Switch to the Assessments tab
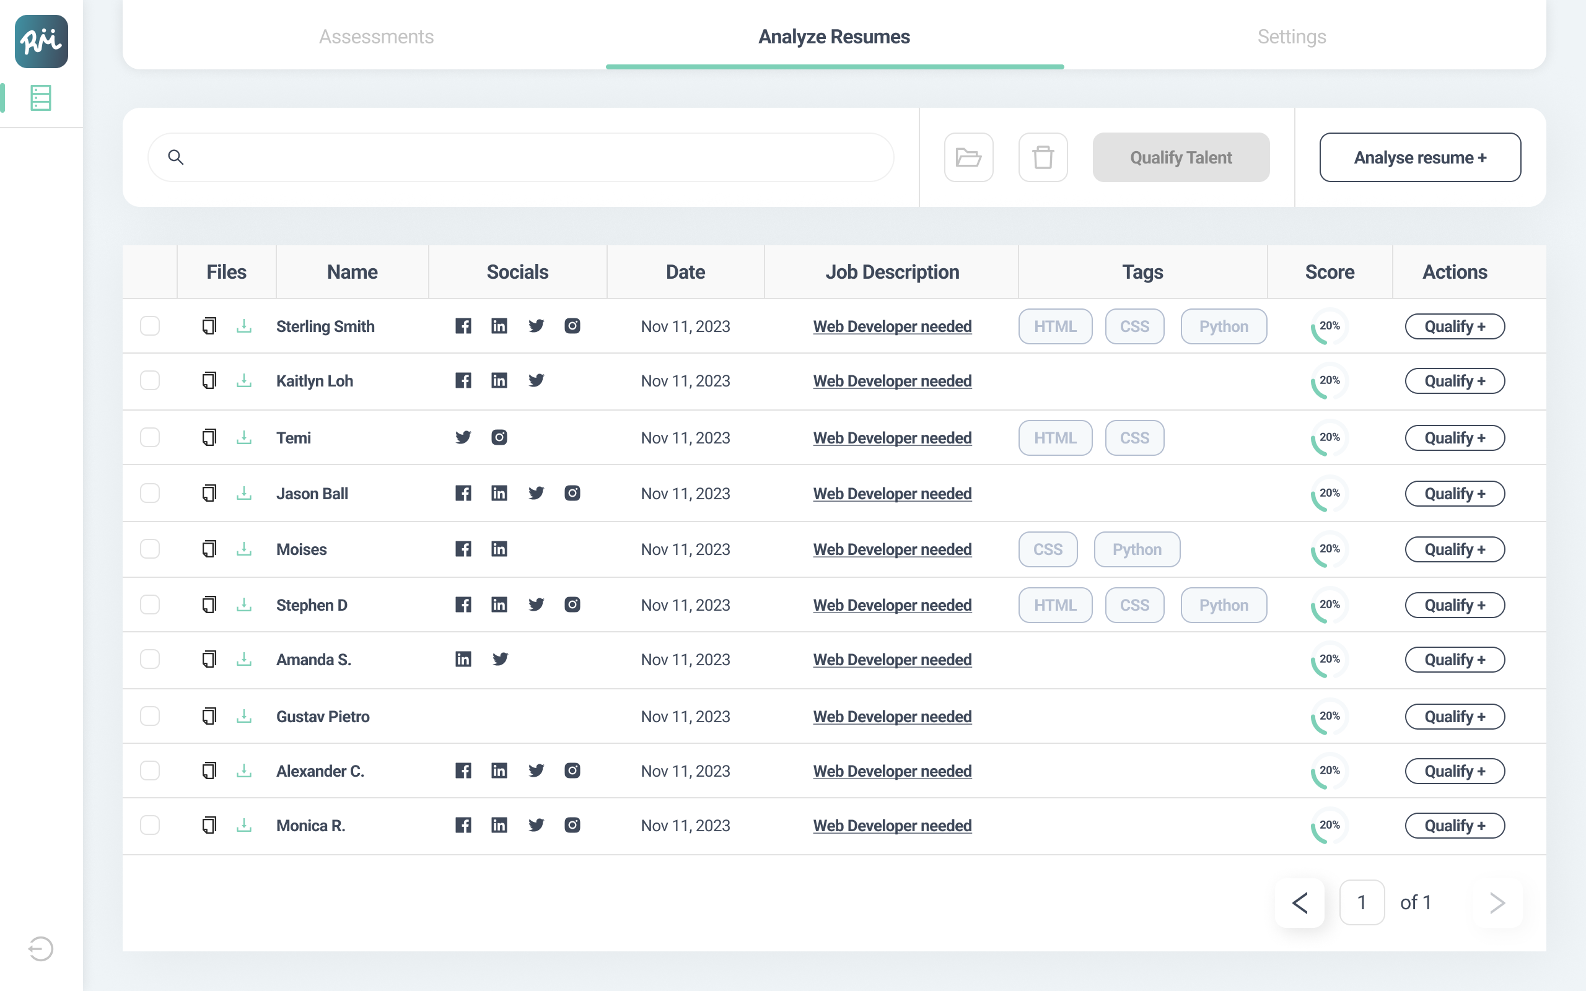Screen dimensions: 1586x991 pyautogui.click(x=376, y=37)
